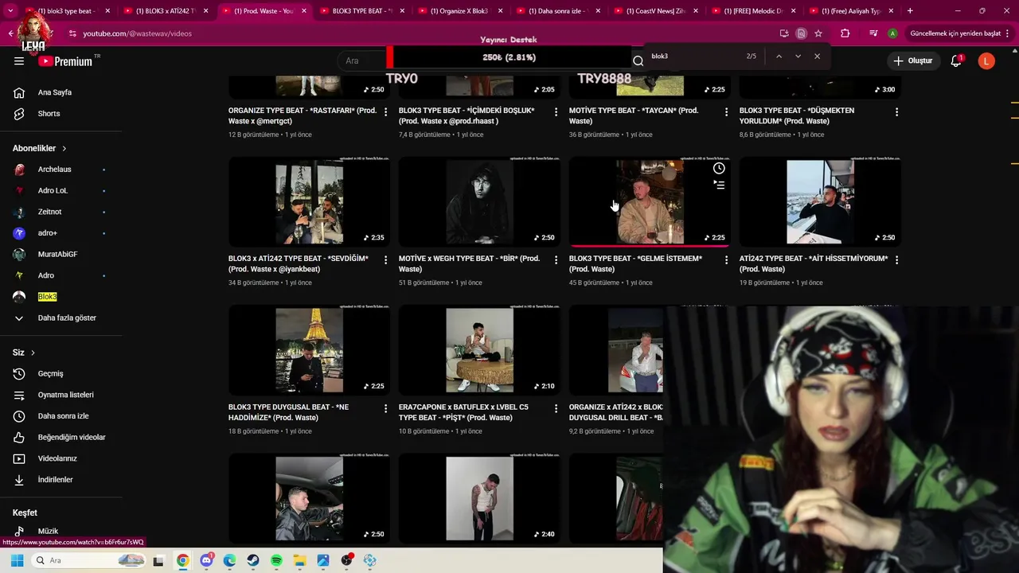
Task: Open options for AİT HİSSETMİYORUM video
Action: pos(896,260)
